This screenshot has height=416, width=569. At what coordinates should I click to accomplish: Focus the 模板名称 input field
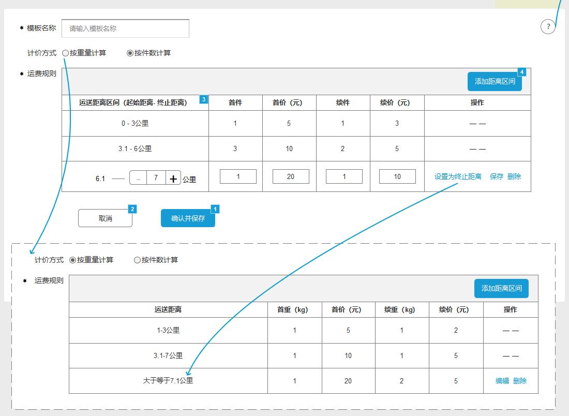coord(125,28)
